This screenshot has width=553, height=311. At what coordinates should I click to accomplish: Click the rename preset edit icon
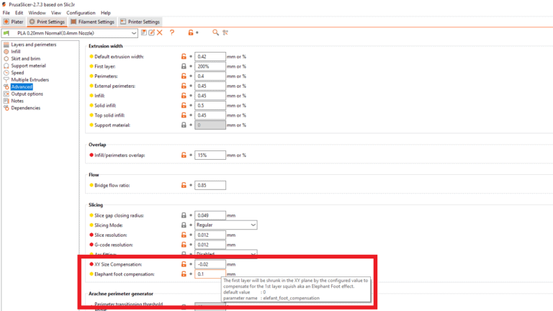[x=152, y=32]
